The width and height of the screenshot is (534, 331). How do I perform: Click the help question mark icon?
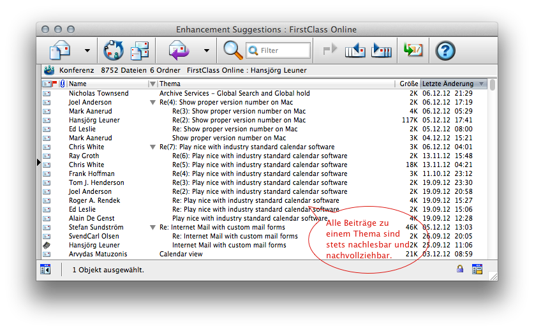coord(445,50)
